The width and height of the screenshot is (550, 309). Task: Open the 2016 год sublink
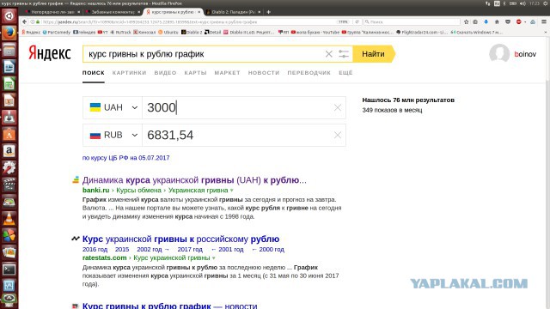(95, 250)
